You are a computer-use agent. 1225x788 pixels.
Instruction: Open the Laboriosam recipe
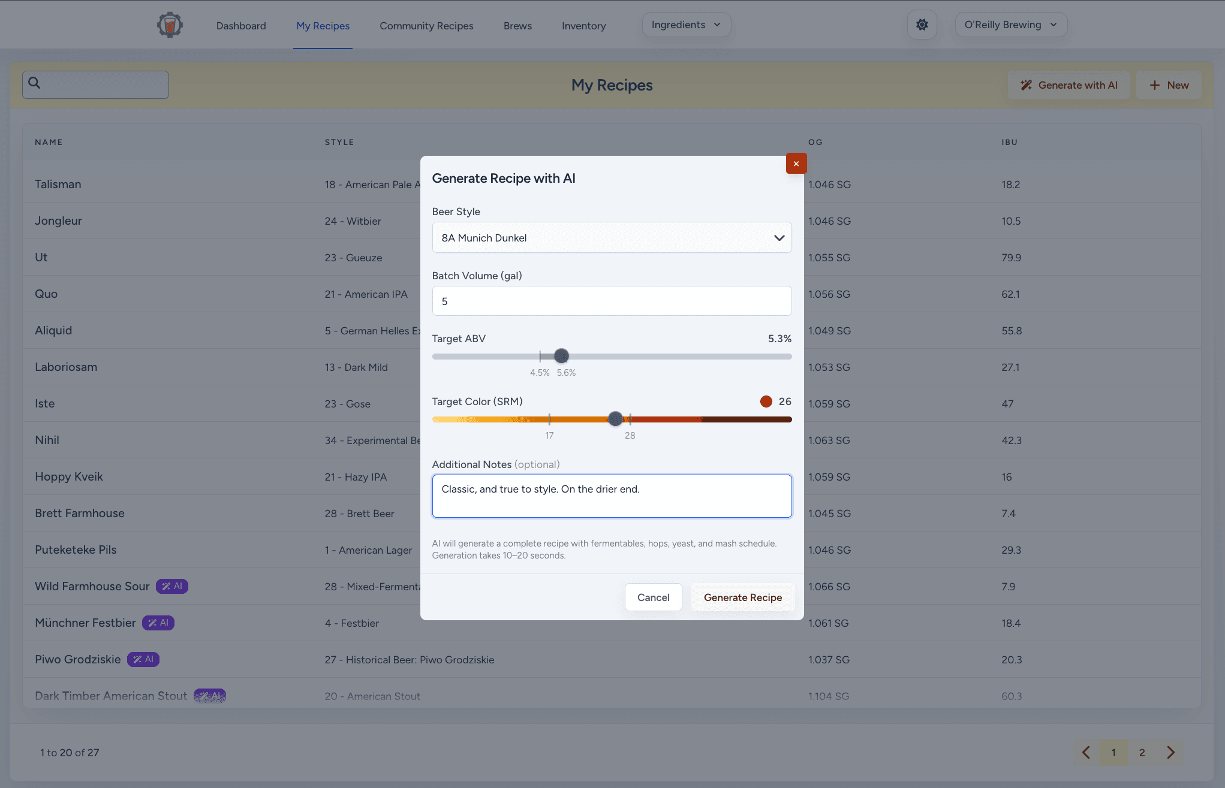click(66, 367)
